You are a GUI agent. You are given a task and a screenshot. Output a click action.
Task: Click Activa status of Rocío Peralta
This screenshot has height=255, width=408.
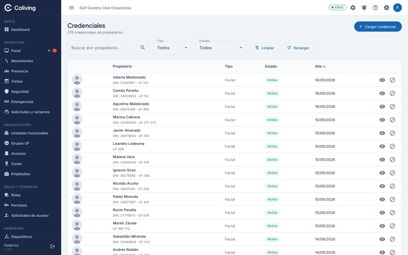[272, 213]
